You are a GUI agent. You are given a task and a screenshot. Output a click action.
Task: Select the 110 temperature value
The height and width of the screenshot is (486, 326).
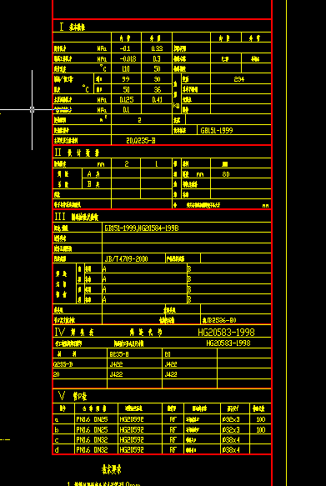point(126,69)
